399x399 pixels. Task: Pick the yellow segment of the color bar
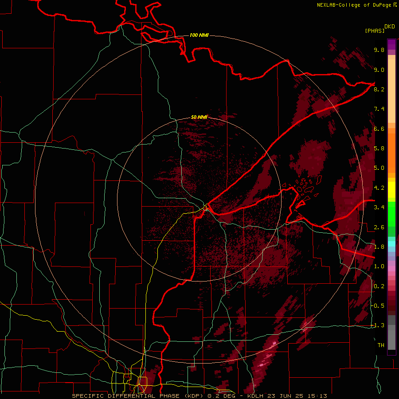(391, 190)
